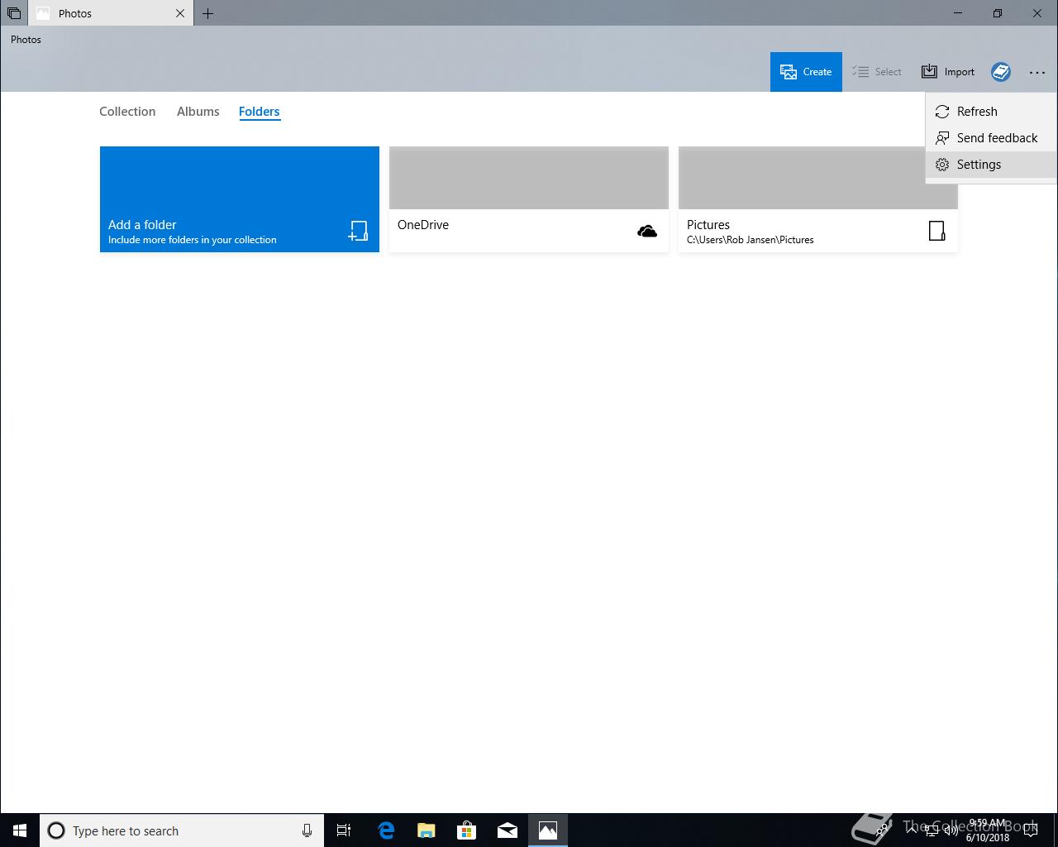This screenshot has height=847, width=1058.
Task: Launch Microsoft Edge from taskbar
Action: coord(386,830)
